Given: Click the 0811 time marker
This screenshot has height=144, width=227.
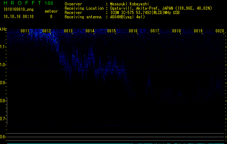Looking at the screenshot, I should [x=25, y=31].
